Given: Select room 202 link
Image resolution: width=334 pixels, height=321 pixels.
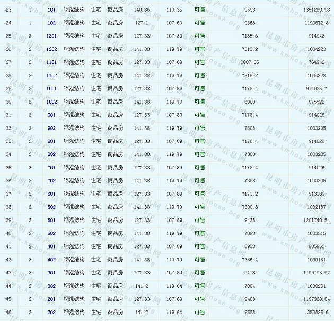Looking at the screenshot, I should coord(51,313).
